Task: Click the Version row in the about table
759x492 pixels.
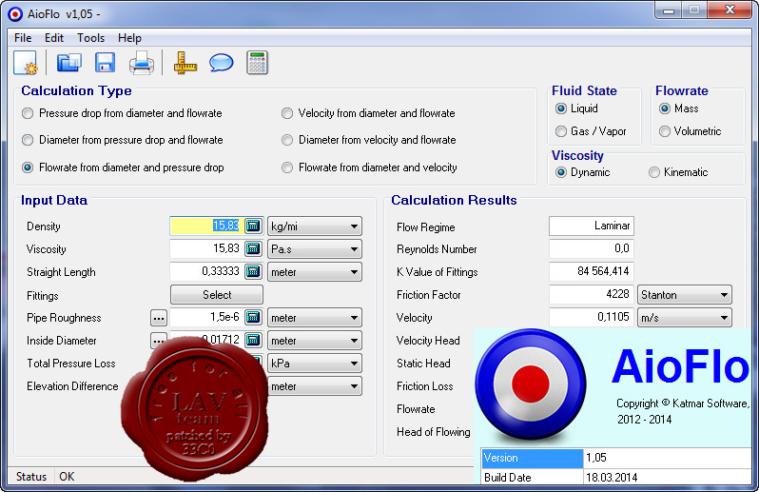Action: [x=616, y=458]
